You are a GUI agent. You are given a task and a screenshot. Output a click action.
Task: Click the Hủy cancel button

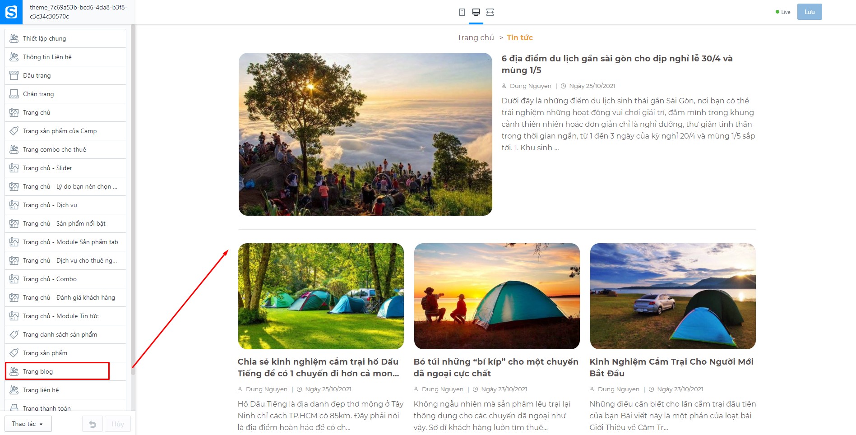point(118,424)
